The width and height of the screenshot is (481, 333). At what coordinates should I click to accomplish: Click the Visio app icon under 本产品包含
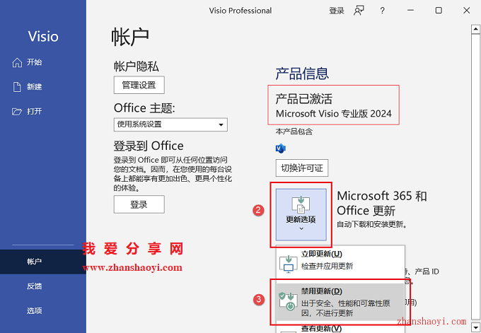click(x=280, y=148)
